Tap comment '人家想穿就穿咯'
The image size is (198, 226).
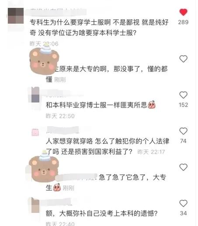pos(108,146)
